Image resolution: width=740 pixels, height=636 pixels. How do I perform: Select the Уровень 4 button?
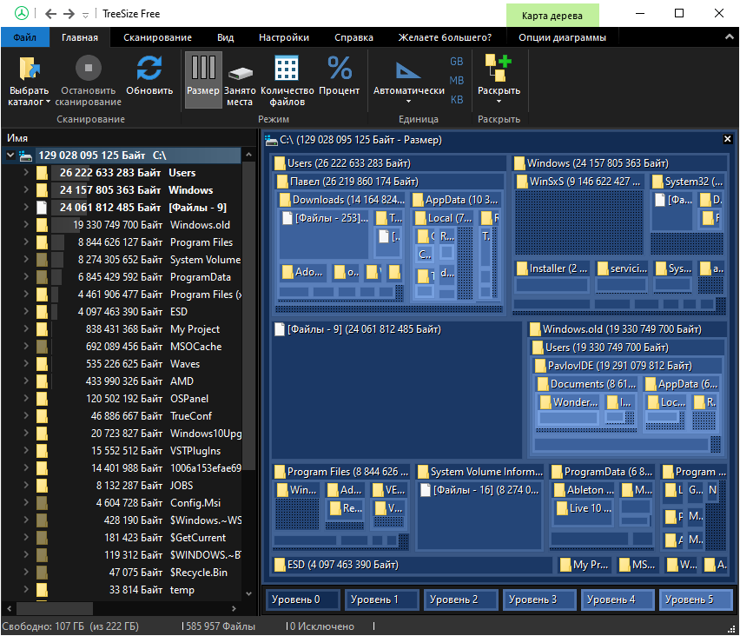(x=618, y=600)
